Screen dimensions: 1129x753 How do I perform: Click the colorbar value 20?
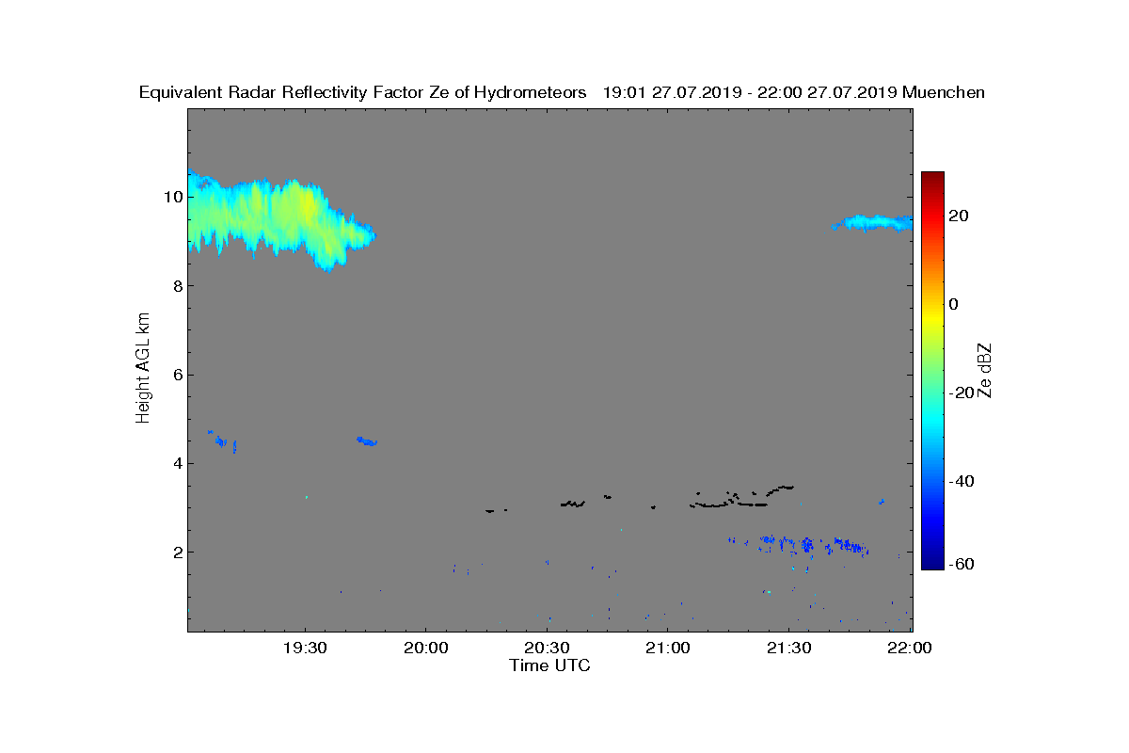[960, 216]
